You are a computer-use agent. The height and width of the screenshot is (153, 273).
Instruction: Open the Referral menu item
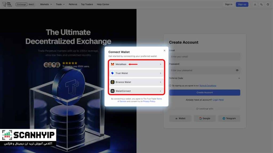pos(73,4)
